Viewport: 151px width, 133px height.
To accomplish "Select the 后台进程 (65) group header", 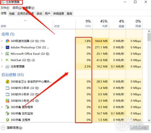I will (x=12, y=75).
